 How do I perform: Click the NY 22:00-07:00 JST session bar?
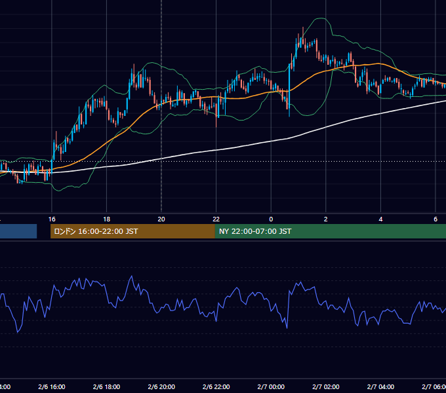[x=330, y=231]
